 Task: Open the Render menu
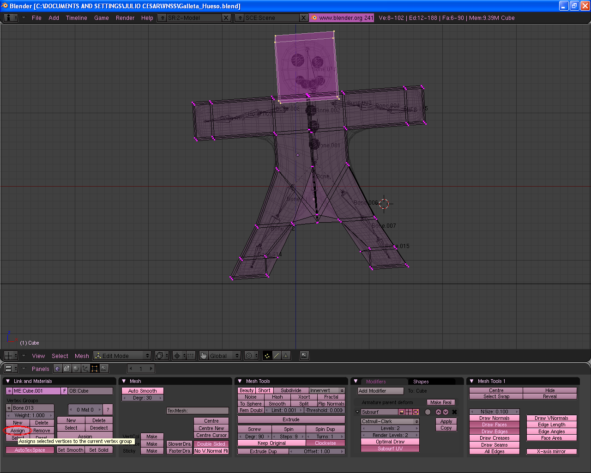click(x=125, y=18)
